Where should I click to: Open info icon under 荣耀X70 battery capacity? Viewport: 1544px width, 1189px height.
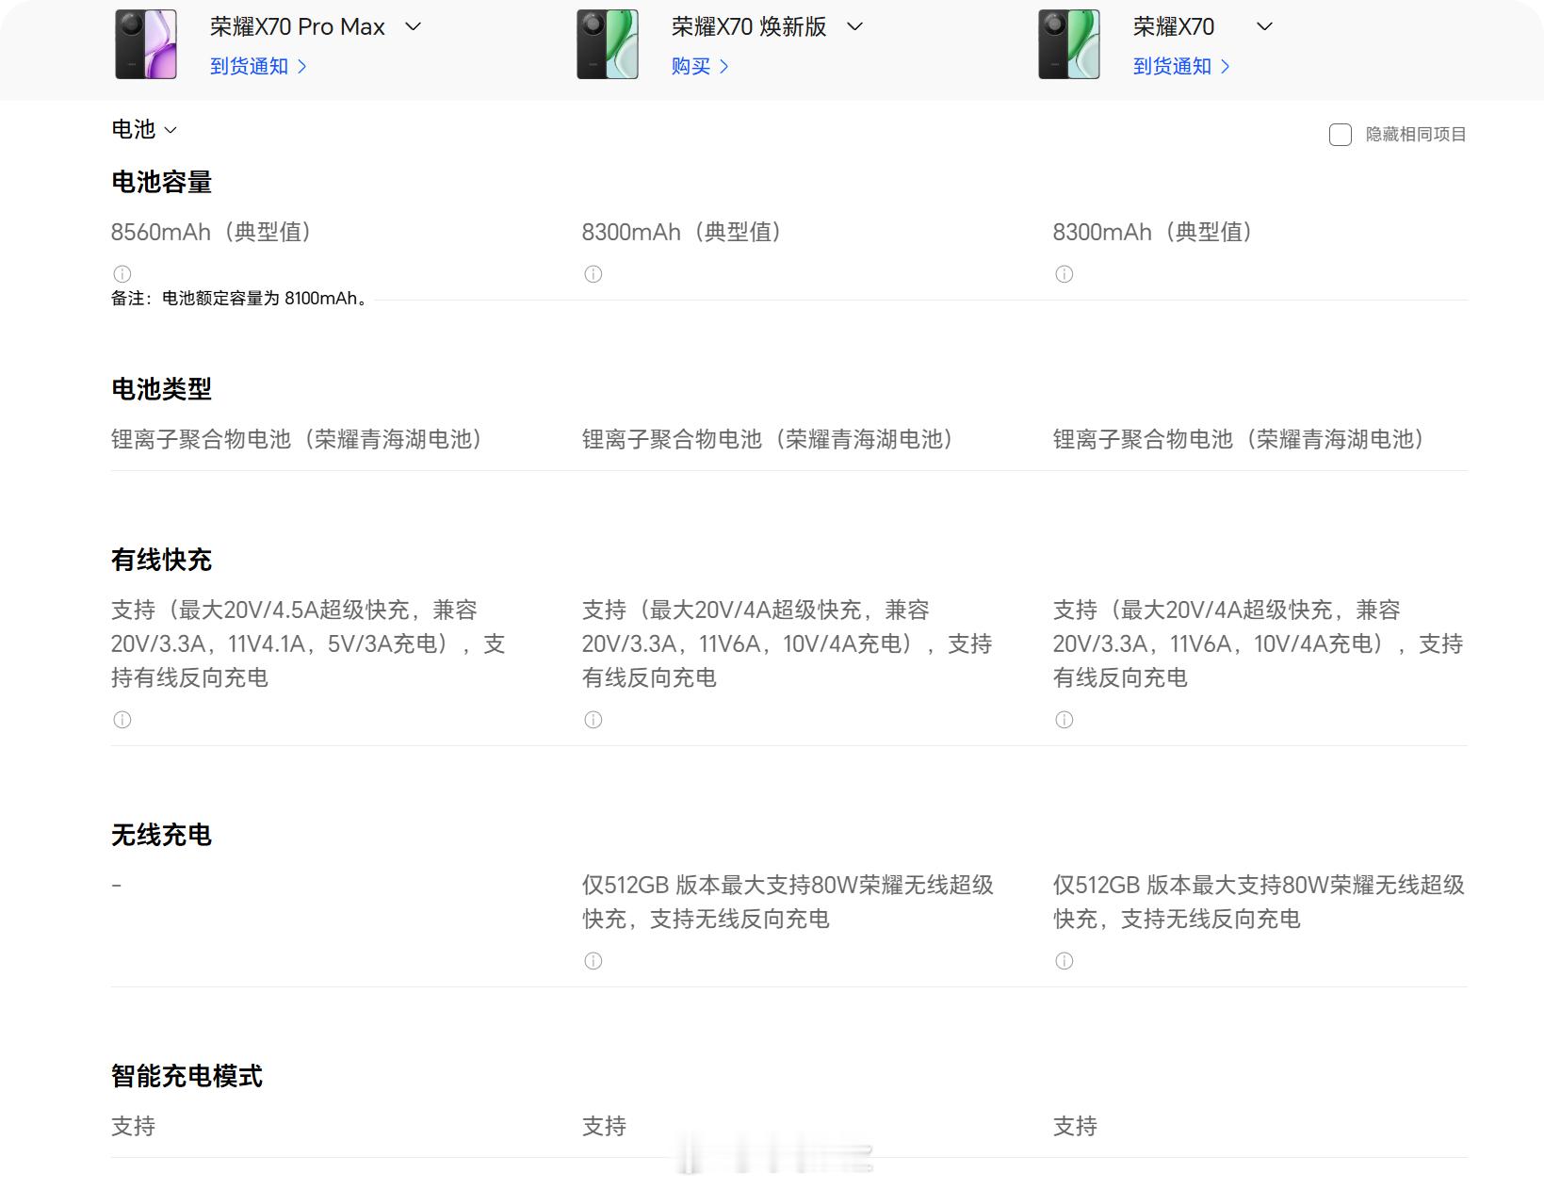[1065, 274]
